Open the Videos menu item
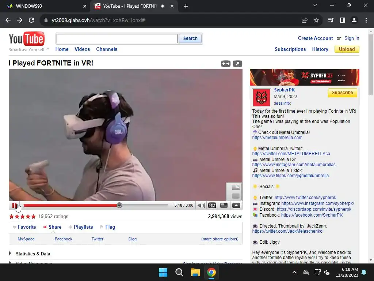The width and height of the screenshot is (374, 281). point(82,49)
